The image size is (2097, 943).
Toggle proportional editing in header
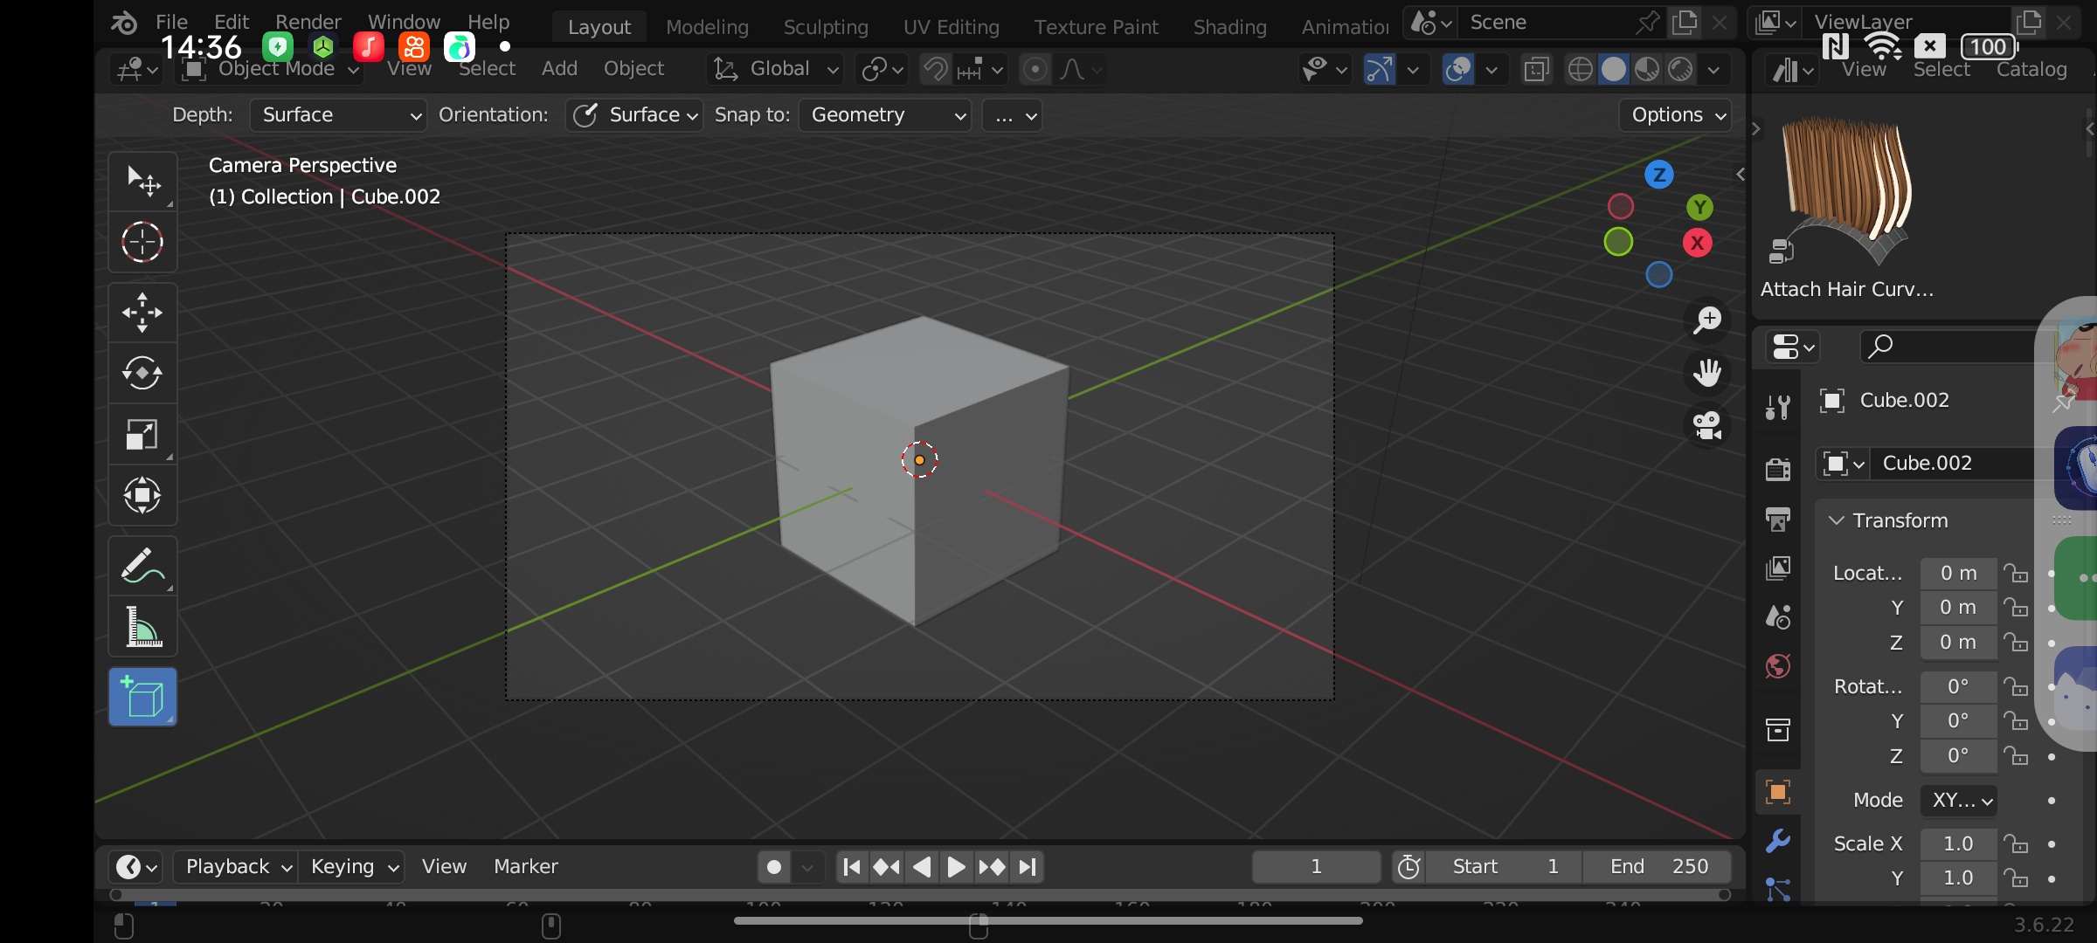tap(1035, 69)
